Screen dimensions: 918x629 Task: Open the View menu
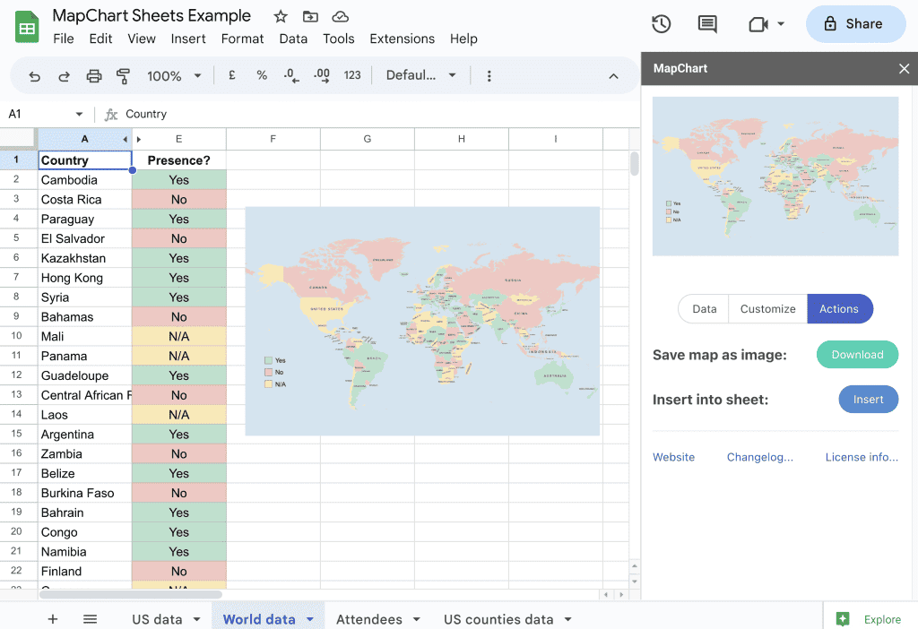[x=141, y=39]
